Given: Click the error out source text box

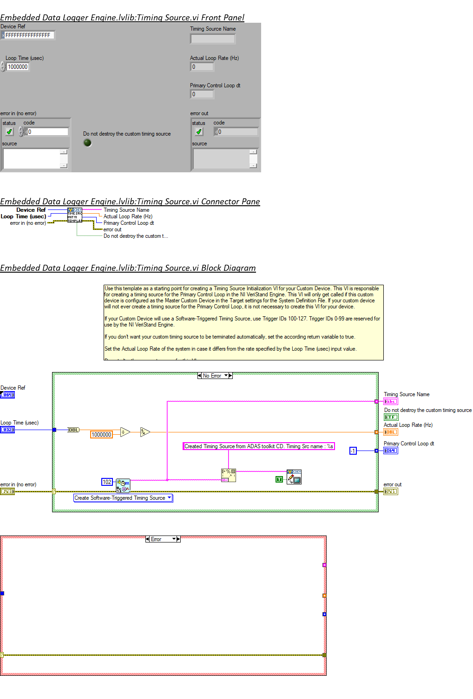Looking at the screenshot, I should [x=221, y=158].
